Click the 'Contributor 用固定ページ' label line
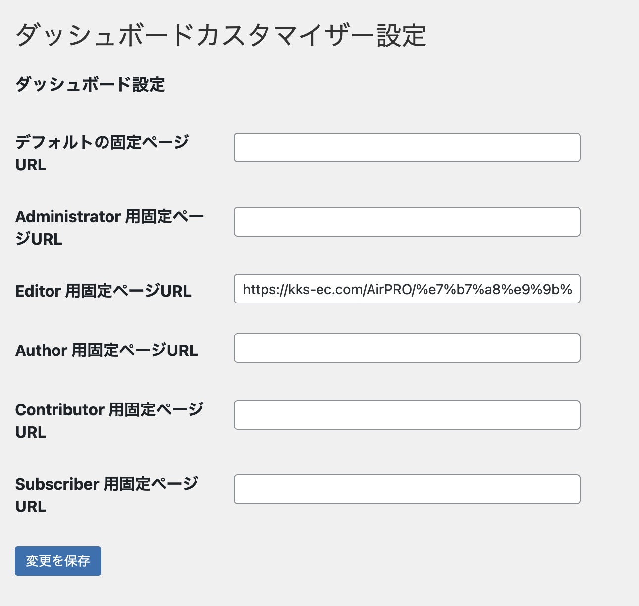Screen dimensions: 639x606 pos(109,409)
